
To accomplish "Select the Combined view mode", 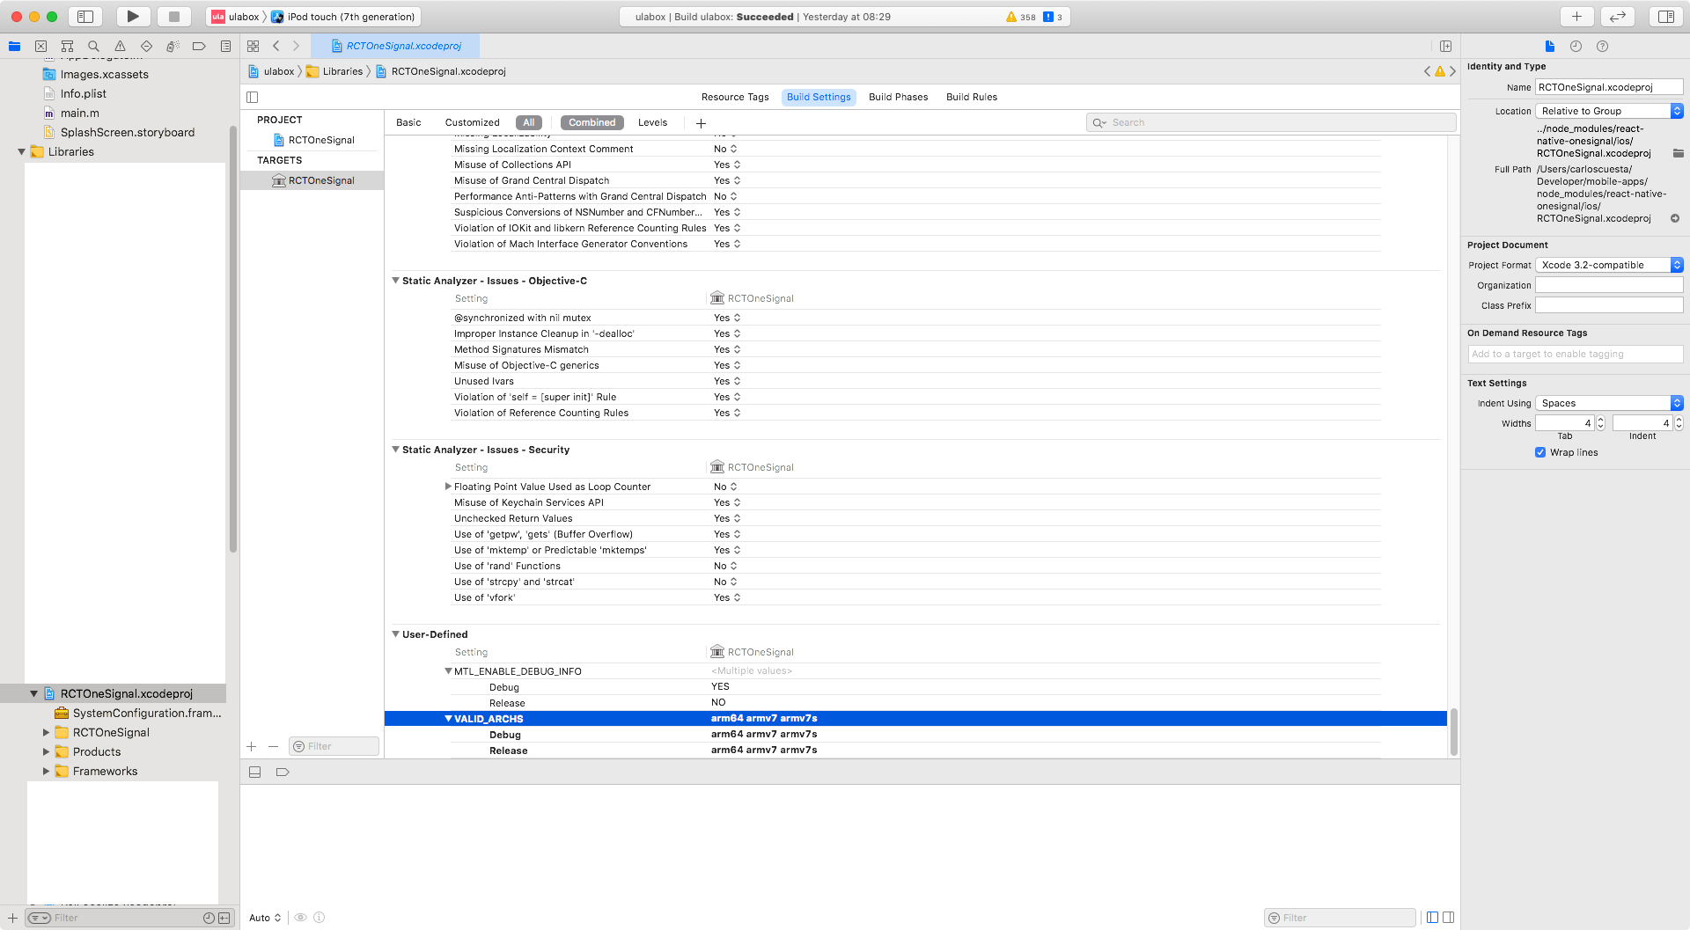I will click(x=591, y=122).
